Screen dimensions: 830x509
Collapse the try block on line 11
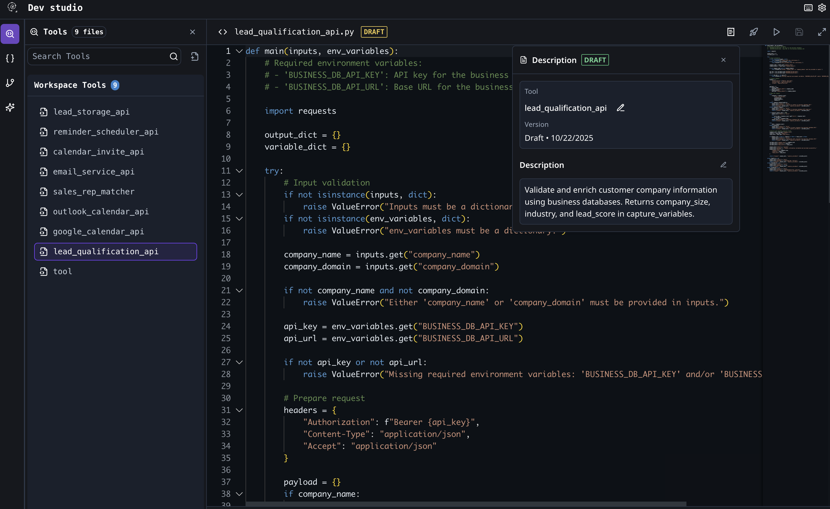(x=239, y=171)
